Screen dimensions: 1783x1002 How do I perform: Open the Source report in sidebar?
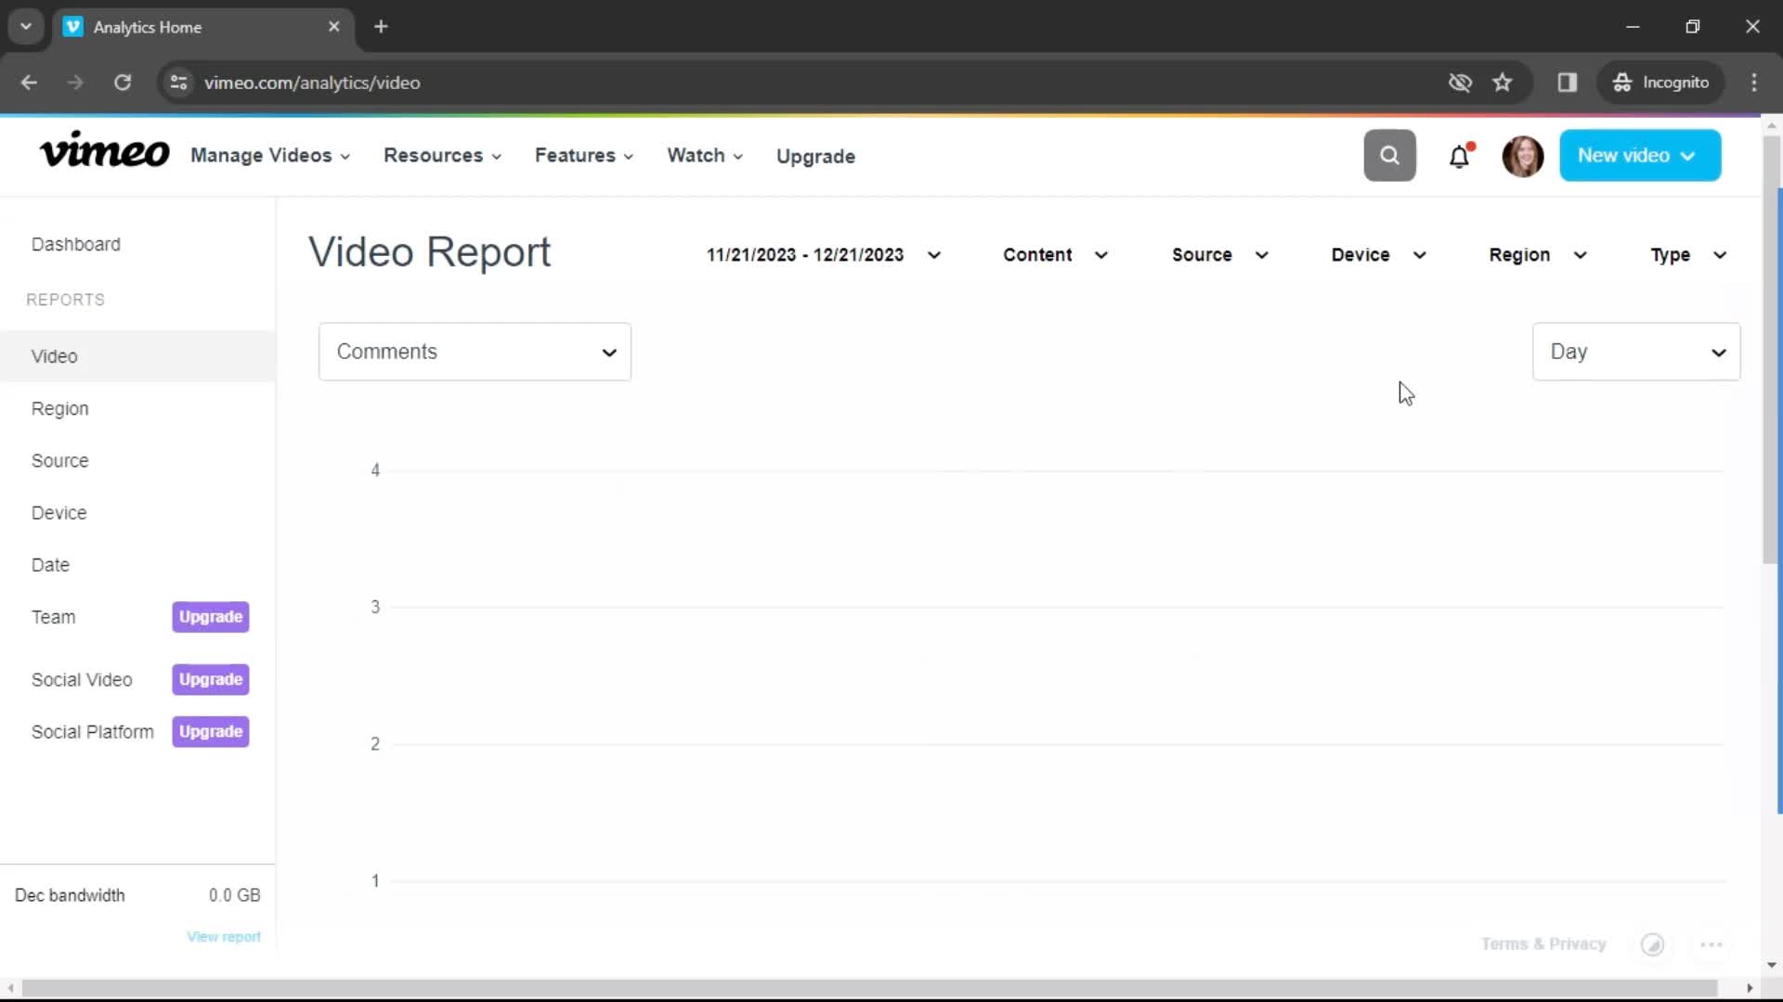(x=60, y=460)
